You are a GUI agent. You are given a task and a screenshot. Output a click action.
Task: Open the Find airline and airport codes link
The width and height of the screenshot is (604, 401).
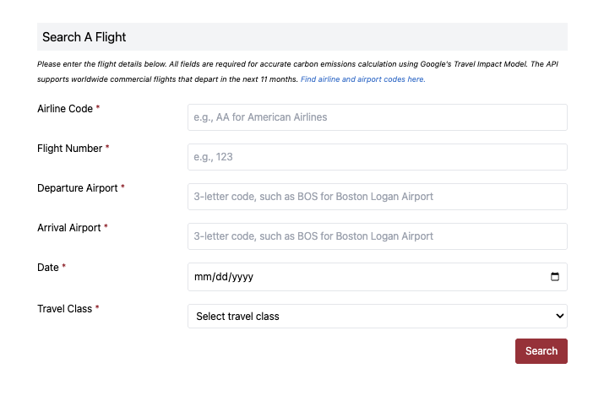(x=362, y=79)
